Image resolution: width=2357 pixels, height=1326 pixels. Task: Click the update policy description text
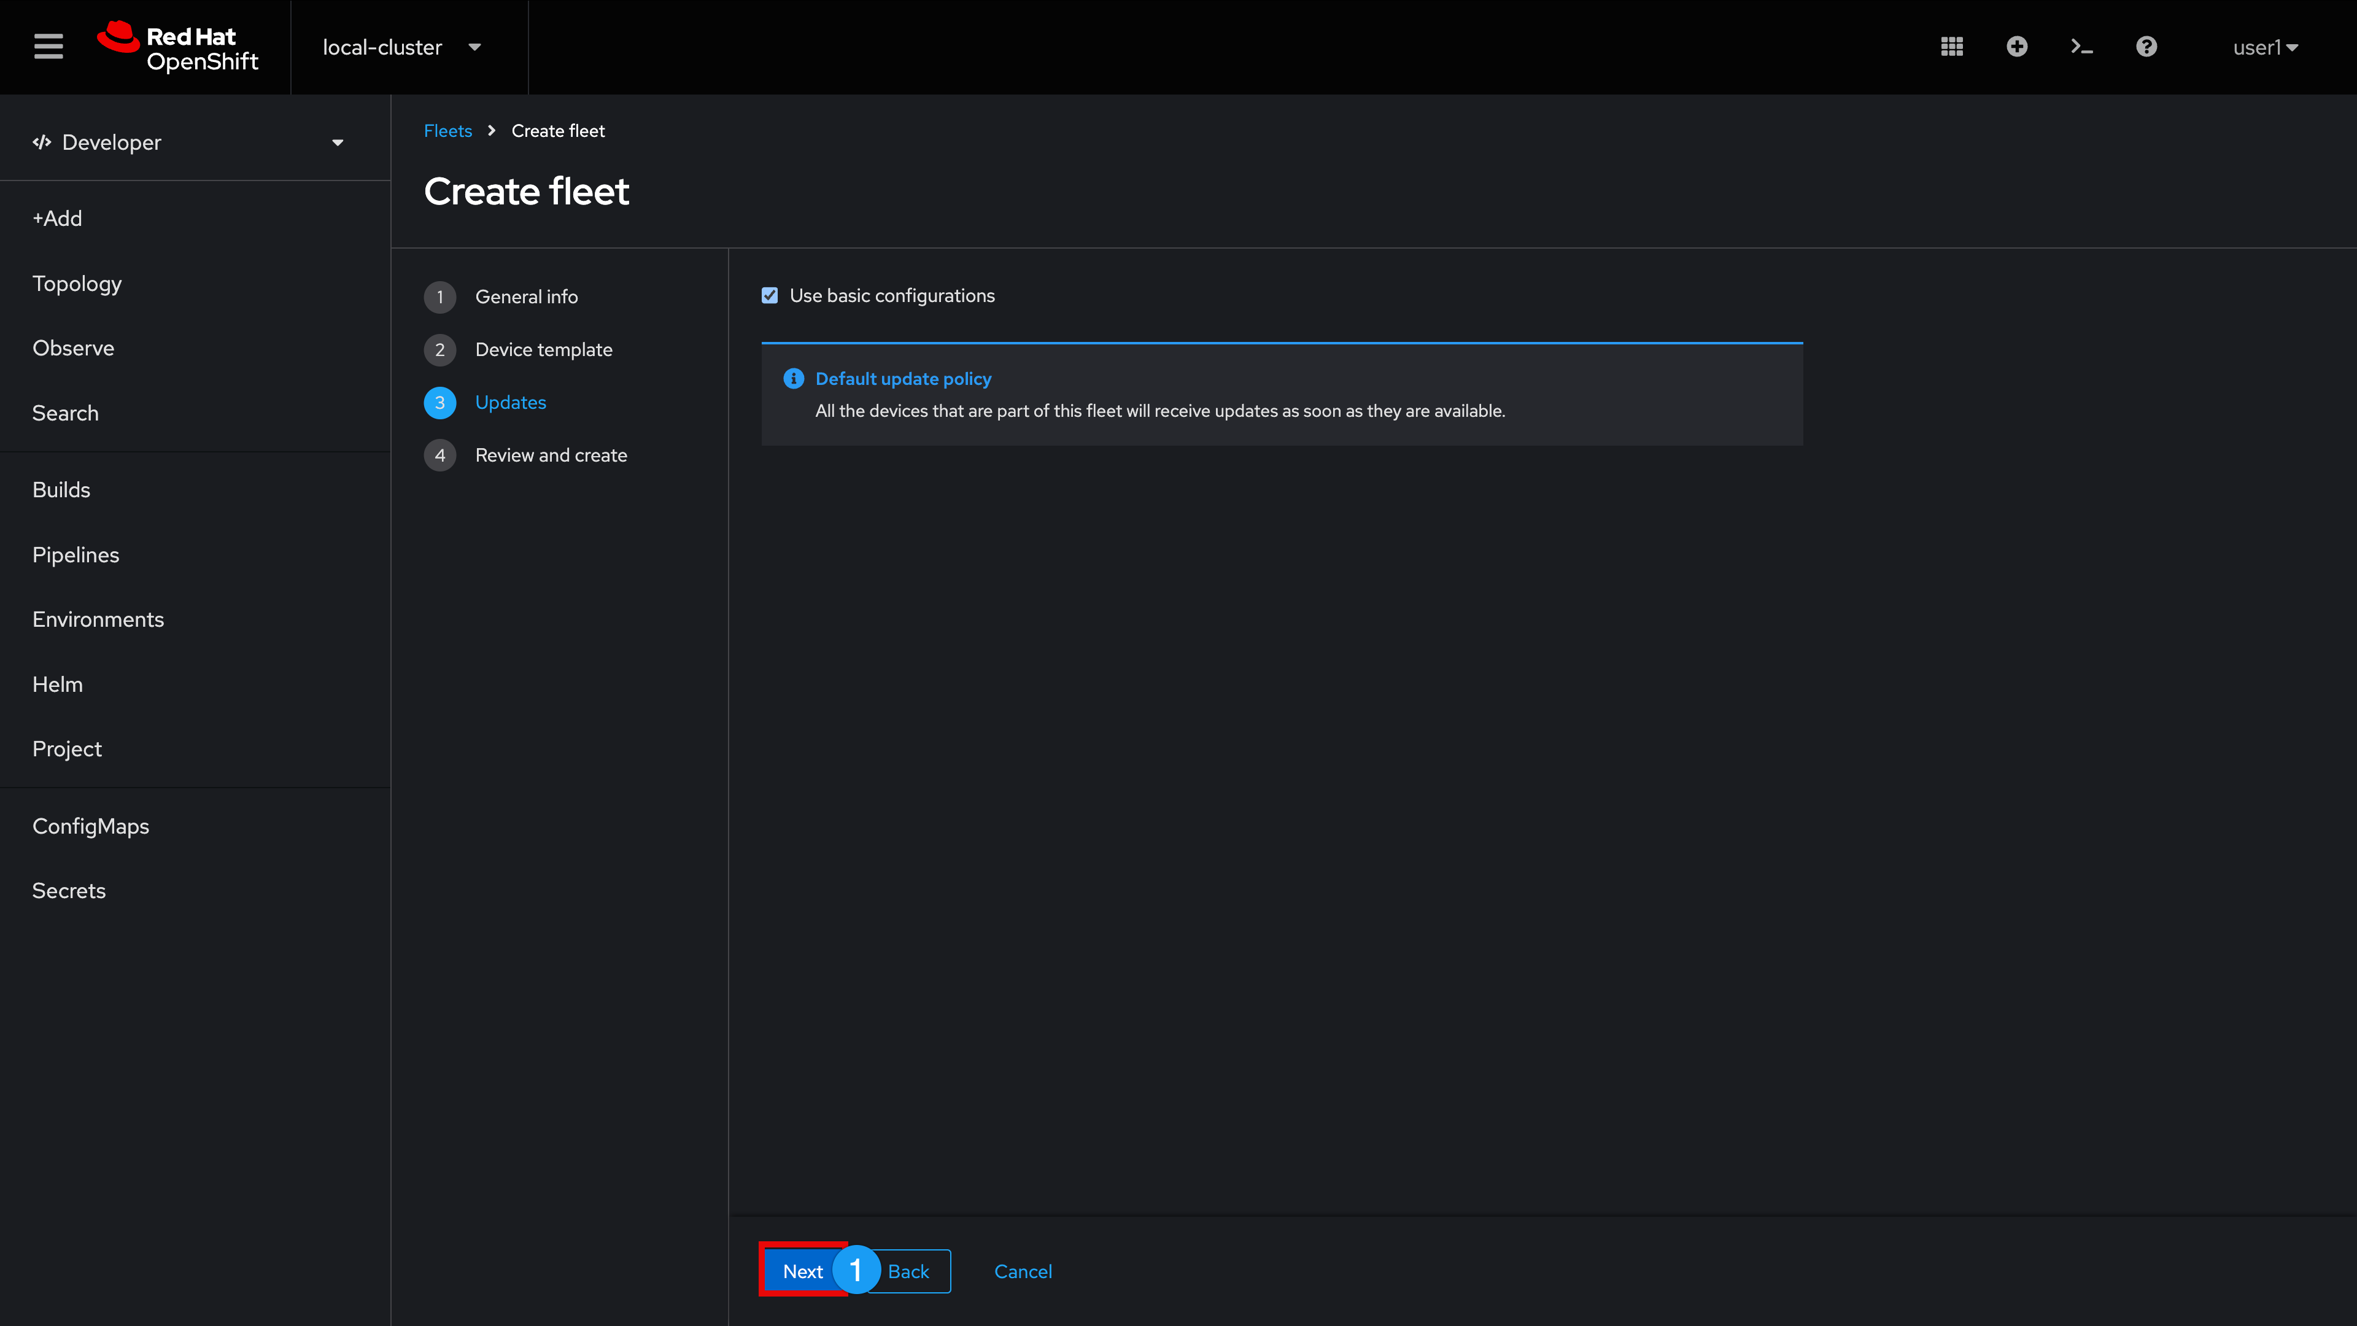tap(1160, 411)
